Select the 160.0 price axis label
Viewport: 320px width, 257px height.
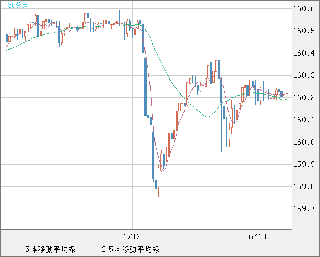[x=304, y=142]
